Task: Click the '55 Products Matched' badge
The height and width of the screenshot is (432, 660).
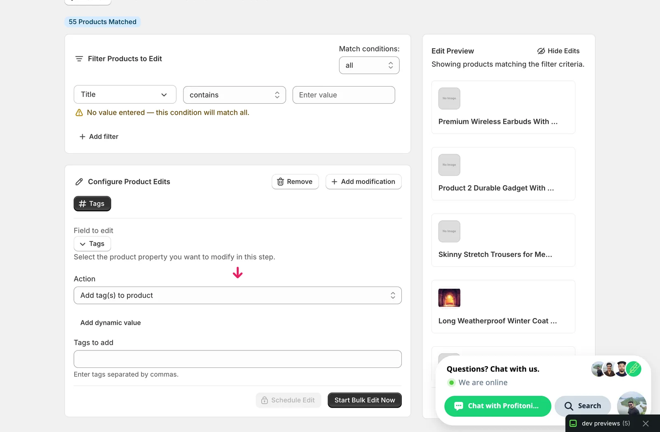Action: pos(102,22)
